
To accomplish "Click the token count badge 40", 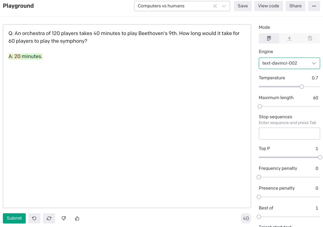I will (246, 218).
